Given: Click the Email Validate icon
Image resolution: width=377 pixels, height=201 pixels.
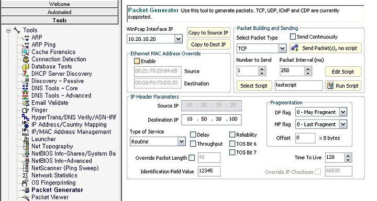Looking at the screenshot, I should 26,103.
